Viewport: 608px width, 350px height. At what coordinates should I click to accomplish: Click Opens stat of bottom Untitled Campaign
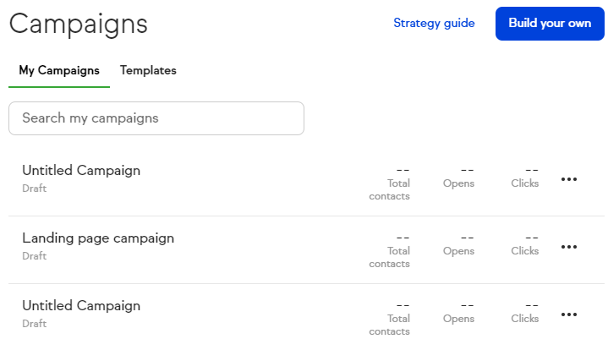tap(459, 312)
